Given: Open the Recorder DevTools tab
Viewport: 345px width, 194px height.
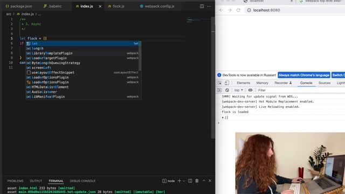Looking at the screenshot, I should [283, 83].
